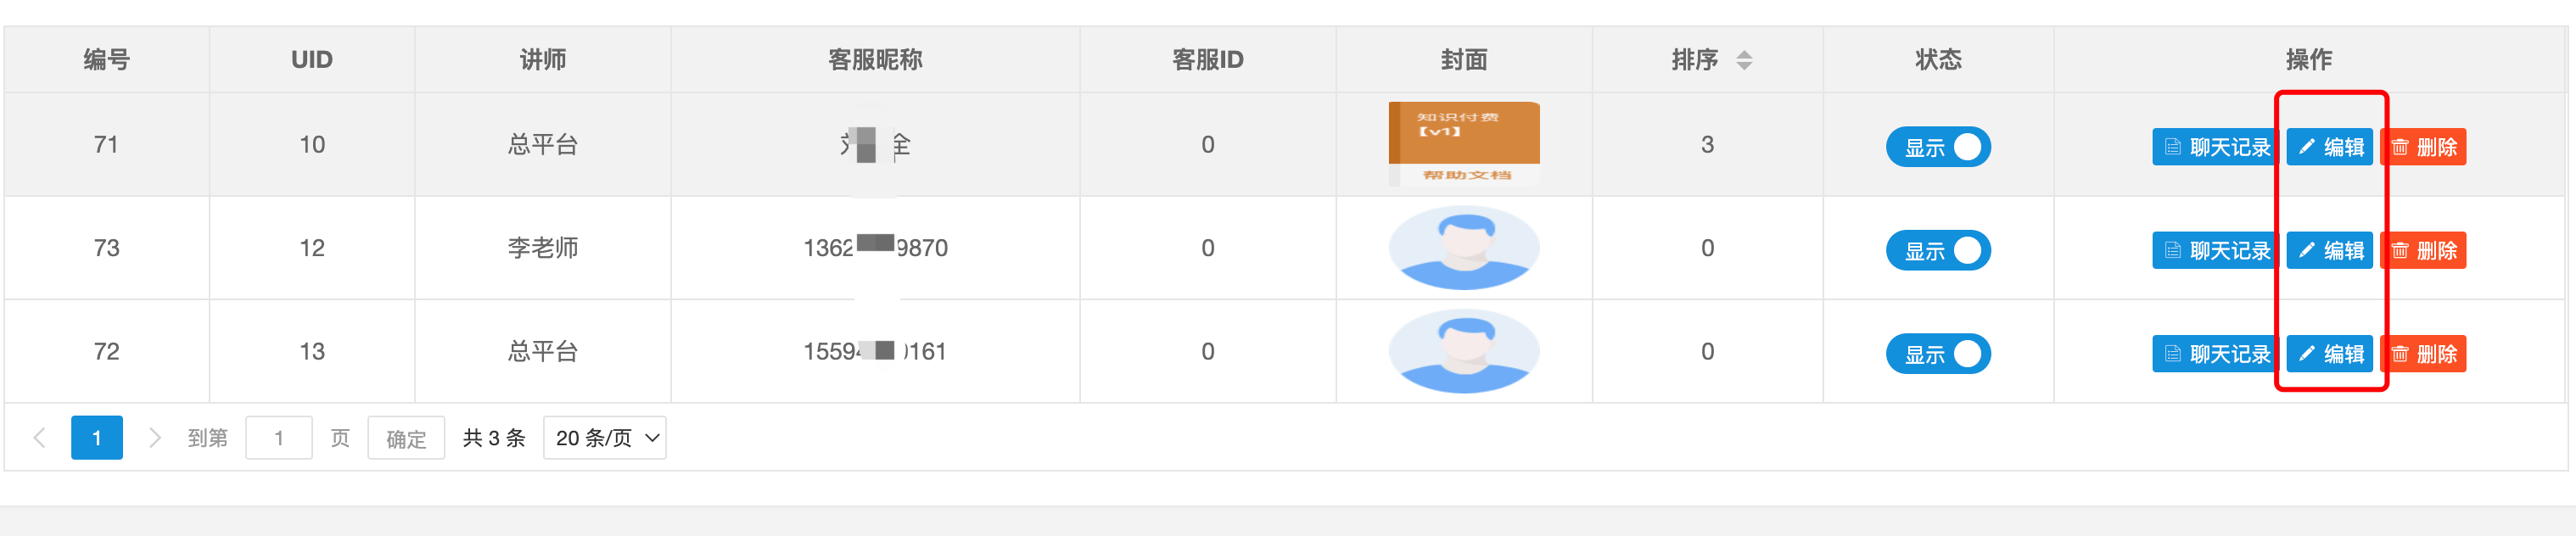
Task: Open chat records for row 71
Action: (2214, 147)
